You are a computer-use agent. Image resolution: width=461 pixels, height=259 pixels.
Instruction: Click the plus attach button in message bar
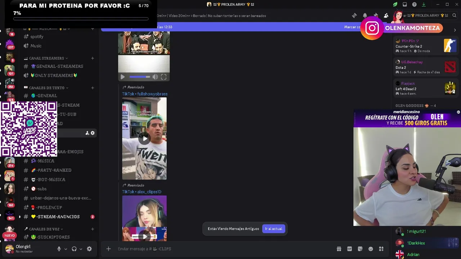[x=108, y=249]
